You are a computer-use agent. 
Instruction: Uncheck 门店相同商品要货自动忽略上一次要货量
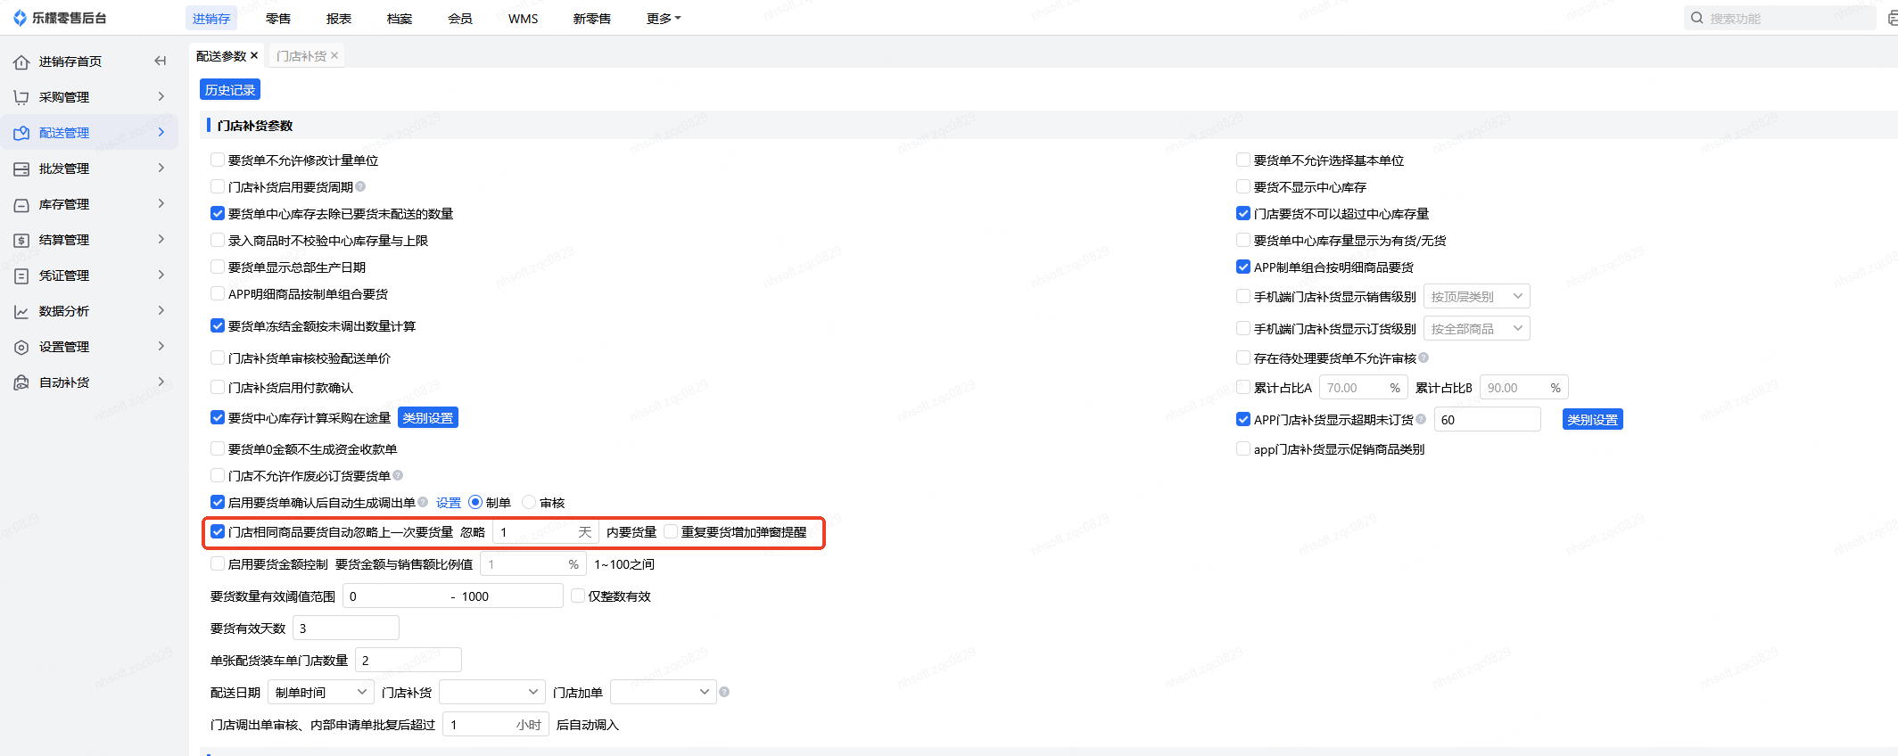pos(218,531)
